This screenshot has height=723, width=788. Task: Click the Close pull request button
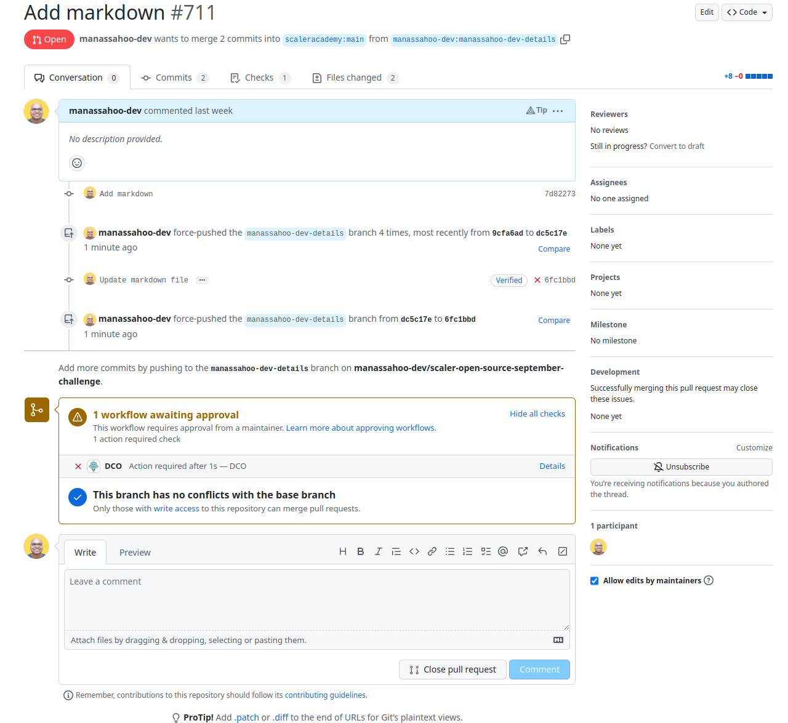[x=452, y=669]
